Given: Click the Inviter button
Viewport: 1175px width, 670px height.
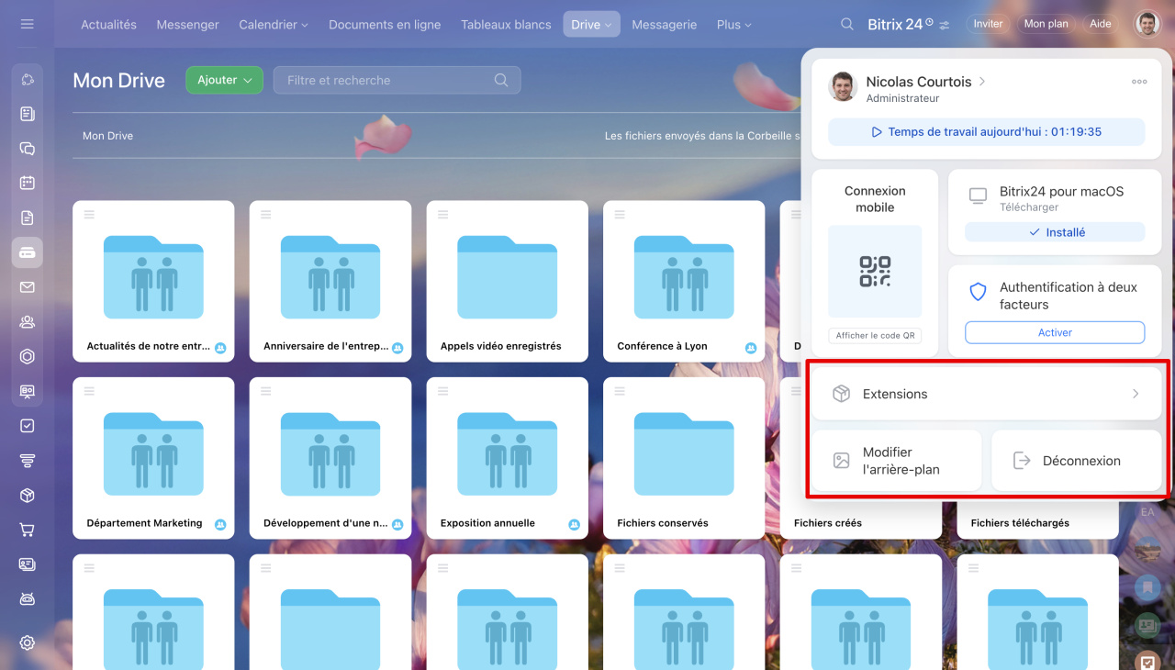Looking at the screenshot, I should pyautogui.click(x=988, y=24).
